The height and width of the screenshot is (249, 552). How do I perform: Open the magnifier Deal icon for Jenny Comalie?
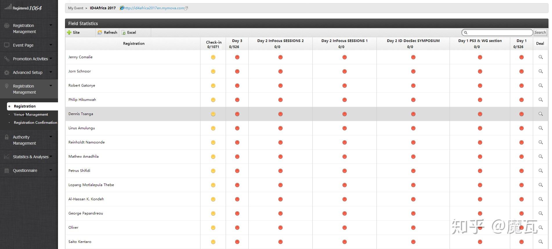[x=541, y=57]
